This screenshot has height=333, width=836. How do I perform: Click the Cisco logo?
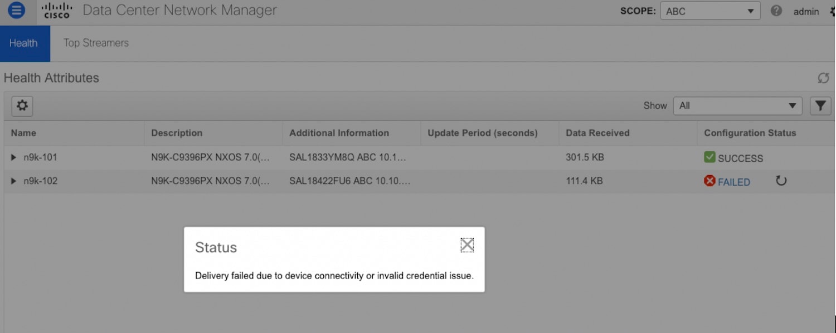pyautogui.click(x=57, y=10)
